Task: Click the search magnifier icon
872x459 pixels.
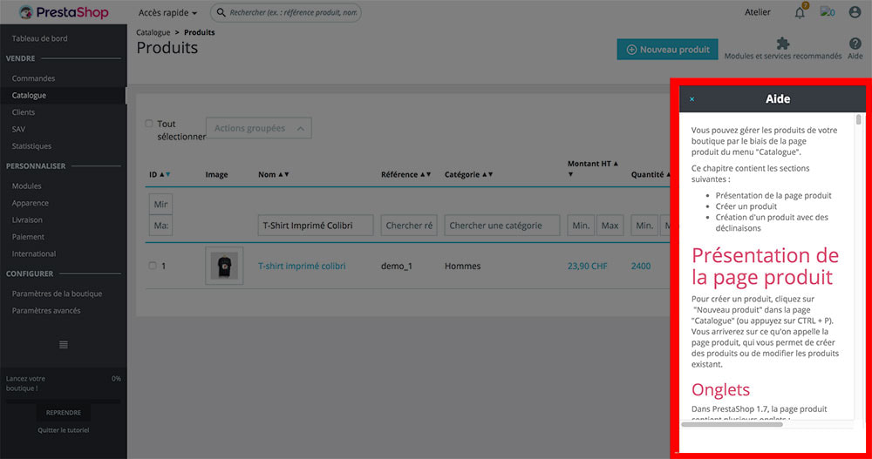Action: tap(220, 13)
